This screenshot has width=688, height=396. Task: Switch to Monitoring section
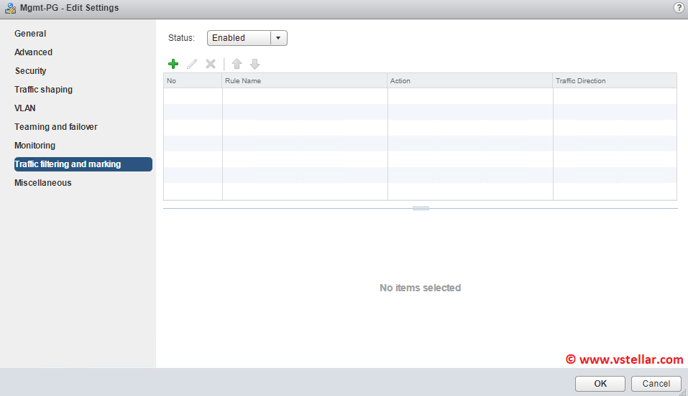coord(35,146)
